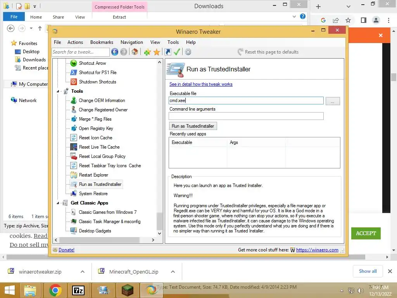The image size is (397, 298).
Task: Open 7-Zip from the taskbar
Action: point(78,290)
